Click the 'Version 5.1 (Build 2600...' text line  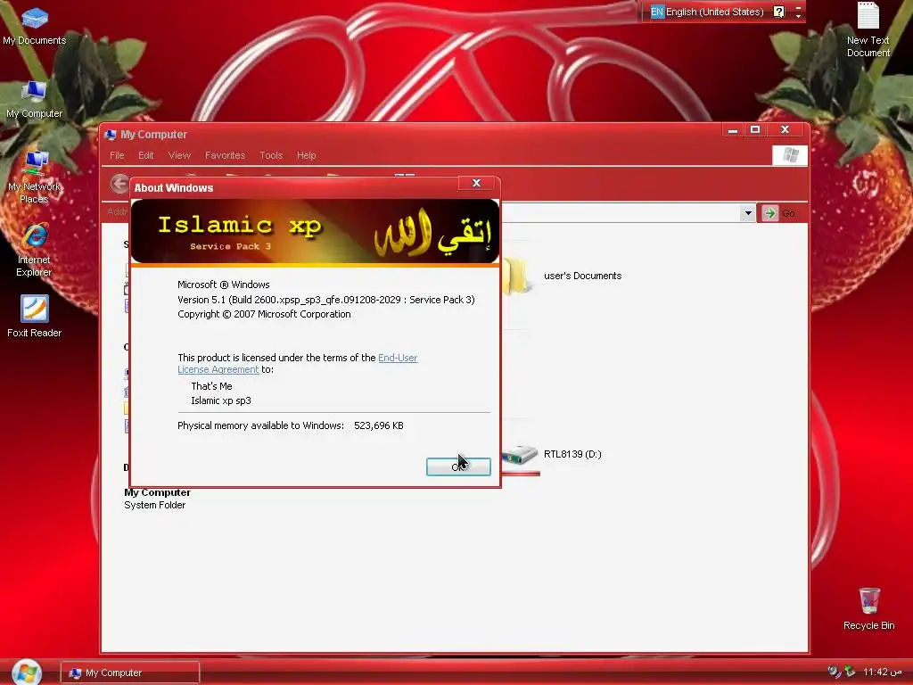pyautogui.click(x=326, y=300)
